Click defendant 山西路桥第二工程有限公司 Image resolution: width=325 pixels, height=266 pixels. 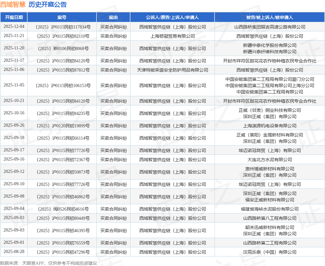(270, 243)
